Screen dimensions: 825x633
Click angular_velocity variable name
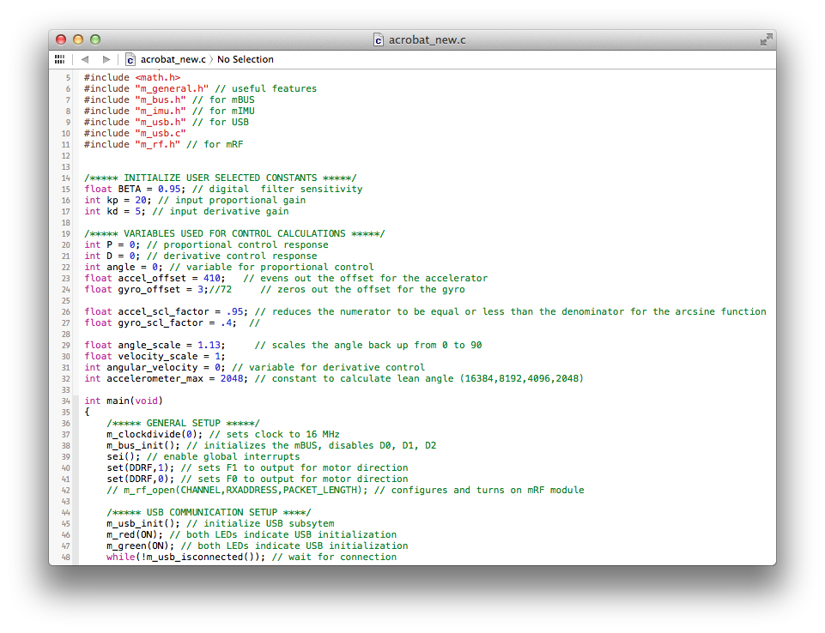152,367
